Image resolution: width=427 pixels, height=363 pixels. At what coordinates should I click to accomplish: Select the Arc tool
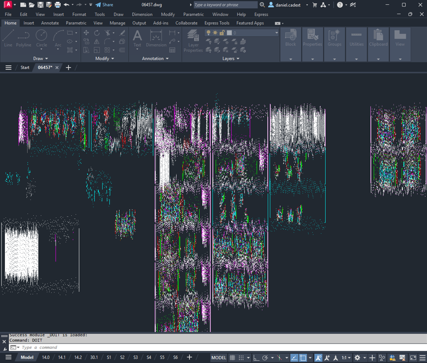[58, 39]
